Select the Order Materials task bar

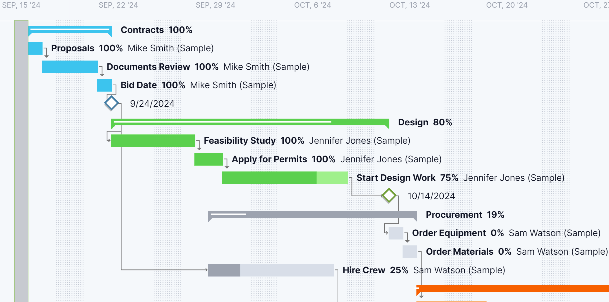pos(410,252)
